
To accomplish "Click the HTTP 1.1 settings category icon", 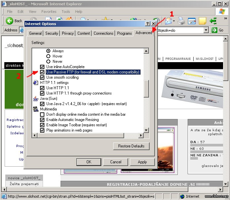I will coord(35,83).
